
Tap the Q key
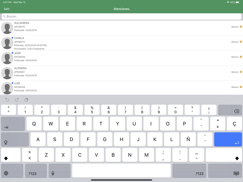34,124
